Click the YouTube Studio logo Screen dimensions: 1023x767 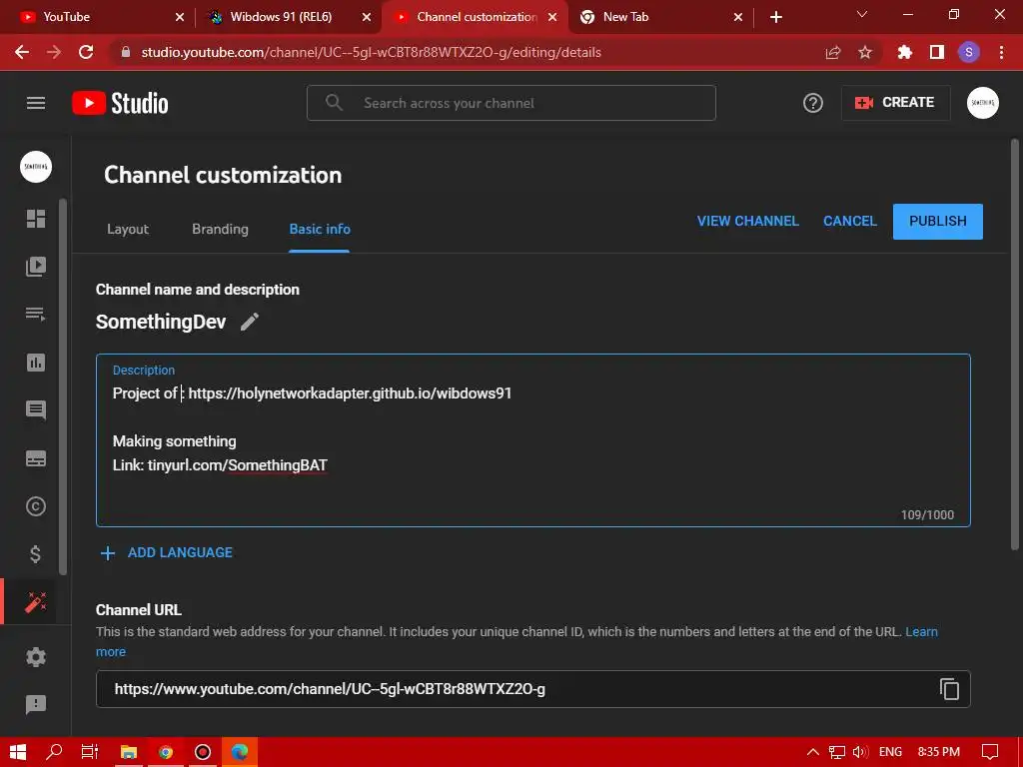[x=120, y=103]
